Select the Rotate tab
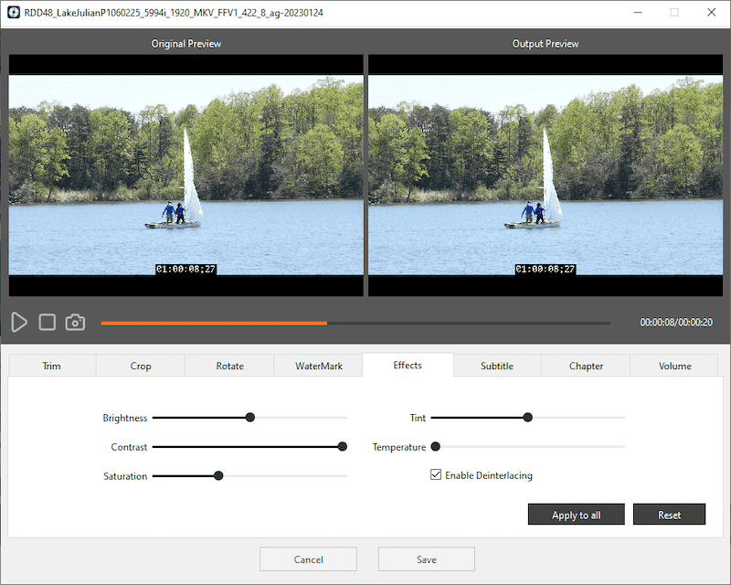 click(x=229, y=366)
